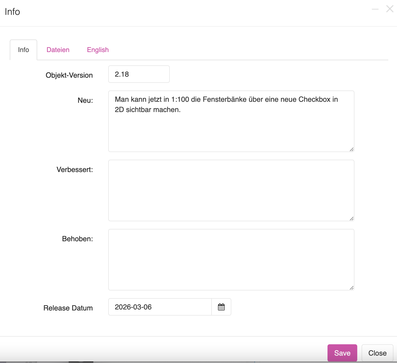Grab the Neu textarea resize handle

click(x=352, y=149)
